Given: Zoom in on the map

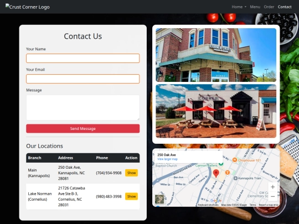Looking at the screenshot, I should 272,187.
